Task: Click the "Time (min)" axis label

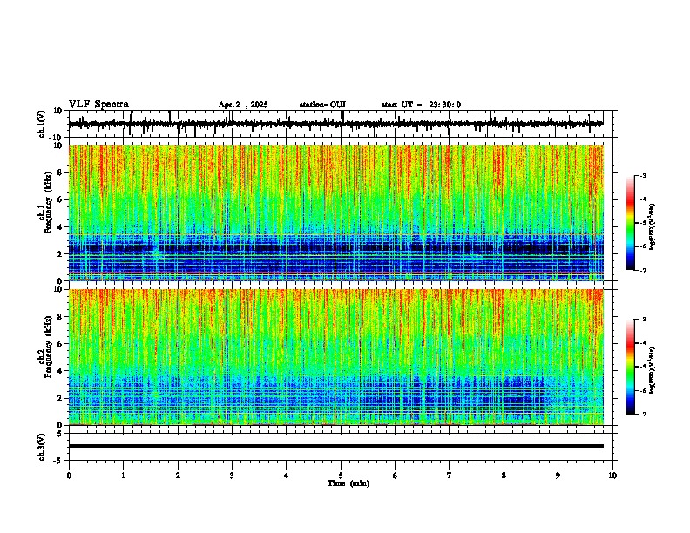Action: 348,483
